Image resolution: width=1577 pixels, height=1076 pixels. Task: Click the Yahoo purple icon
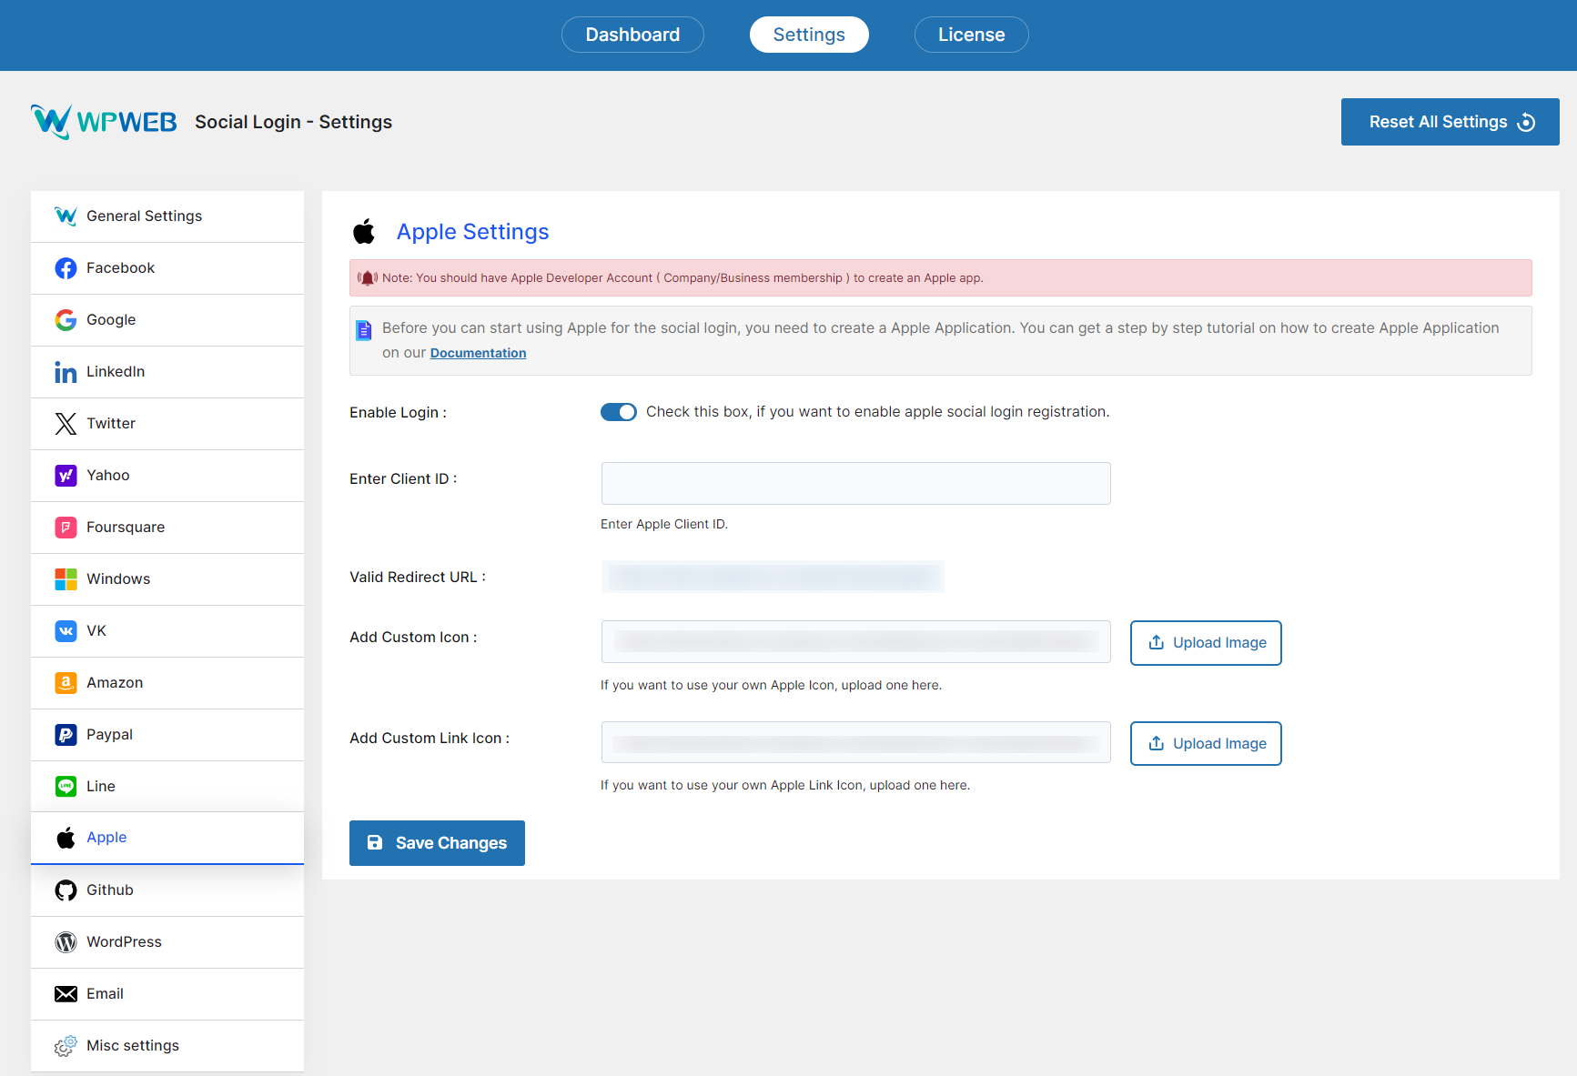(x=66, y=476)
